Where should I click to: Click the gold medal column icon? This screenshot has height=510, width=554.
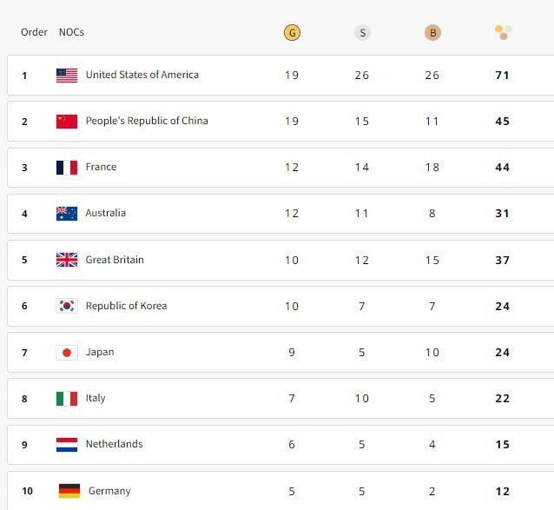292,33
